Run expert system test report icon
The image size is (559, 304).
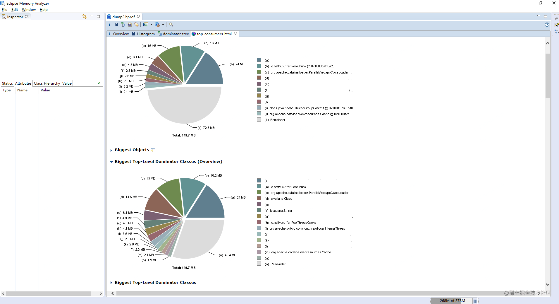[x=145, y=25]
